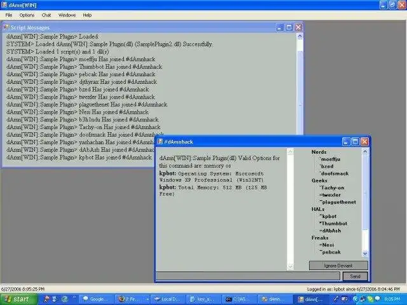Select user pebcak in Freaks list
This screenshot has height=305, width=407.
pos(331,252)
